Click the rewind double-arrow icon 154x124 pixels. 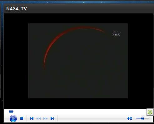pos(38,118)
